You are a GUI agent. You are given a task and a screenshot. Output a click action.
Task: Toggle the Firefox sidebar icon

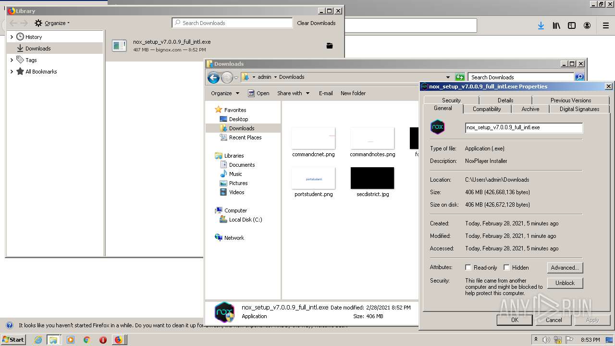(x=572, y=25)
